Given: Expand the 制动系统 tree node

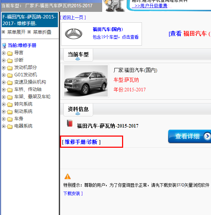Looking at the screenshot, I should click(x=3, y=112).
